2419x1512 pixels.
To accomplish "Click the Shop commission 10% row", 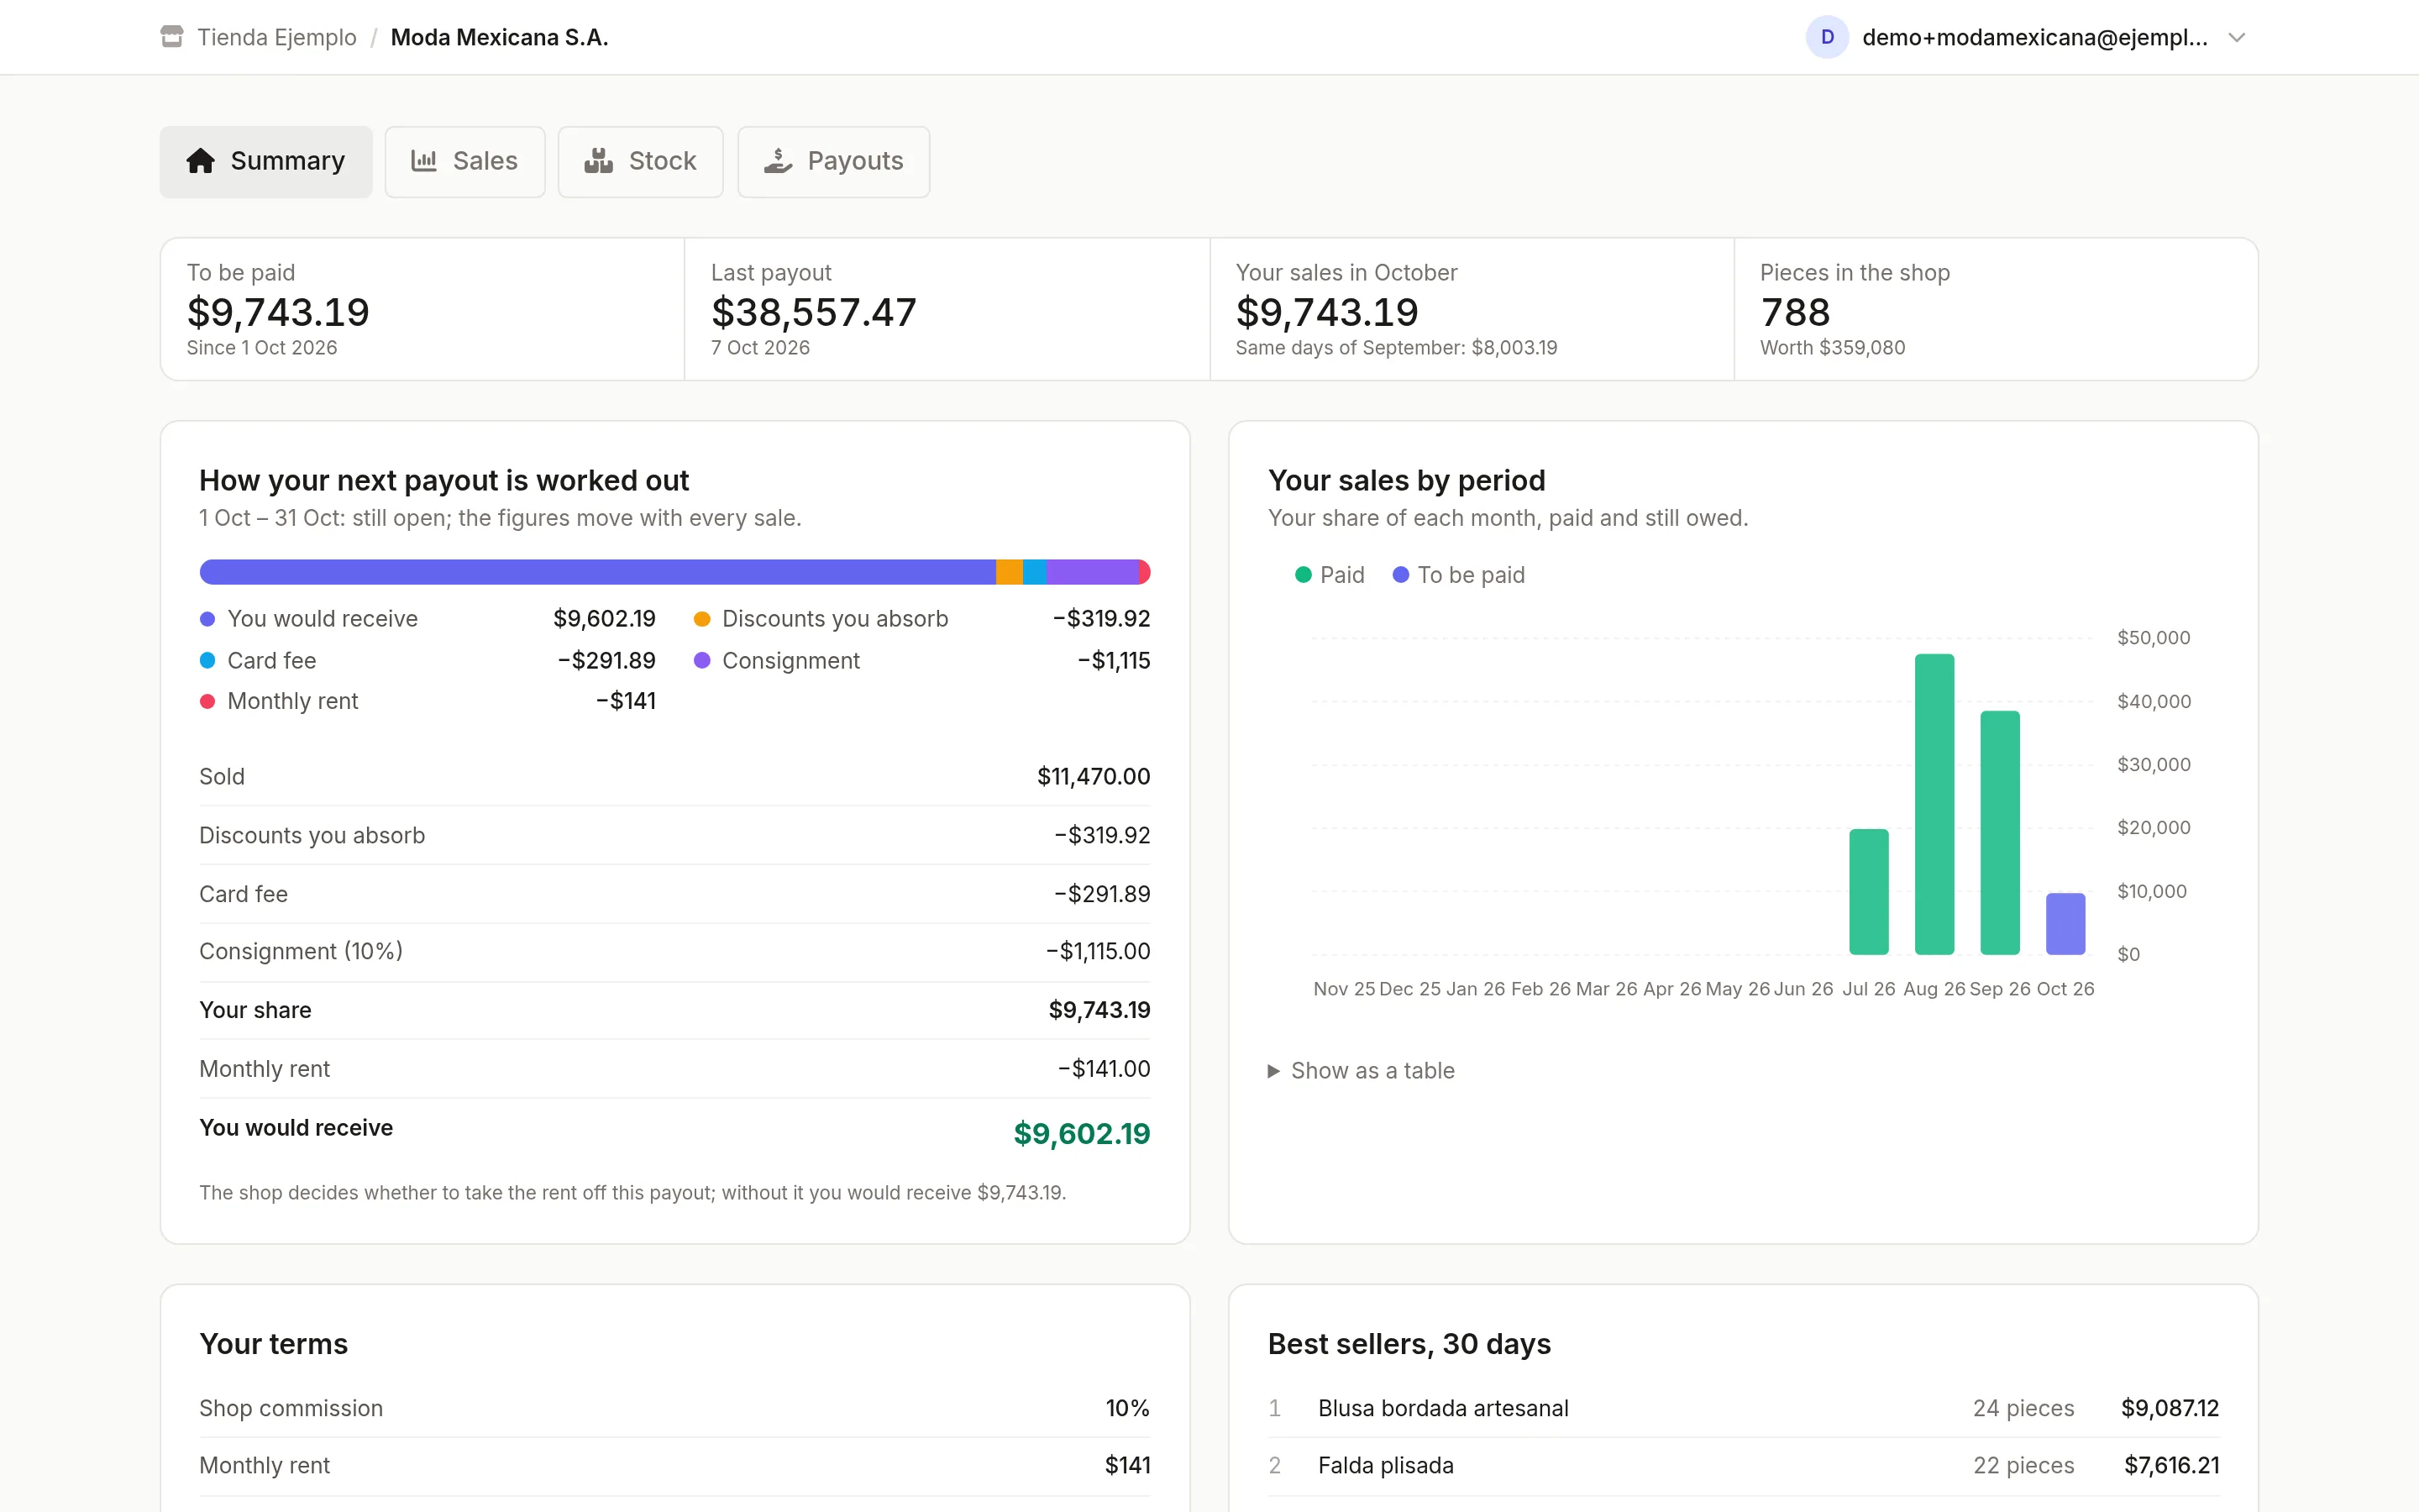I will pos(674,1408).
